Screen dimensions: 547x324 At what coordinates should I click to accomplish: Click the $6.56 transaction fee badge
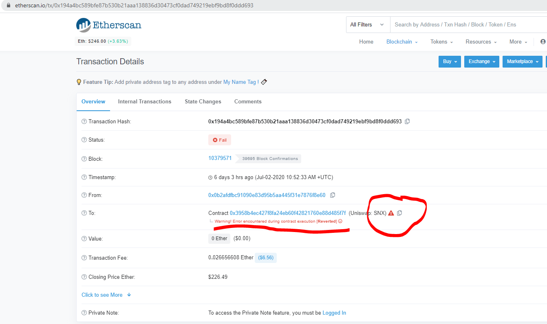pyautogui.click(x=265, y=258)
